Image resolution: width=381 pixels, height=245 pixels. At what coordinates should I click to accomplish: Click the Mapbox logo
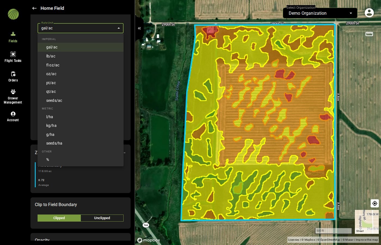pos(149,240)
